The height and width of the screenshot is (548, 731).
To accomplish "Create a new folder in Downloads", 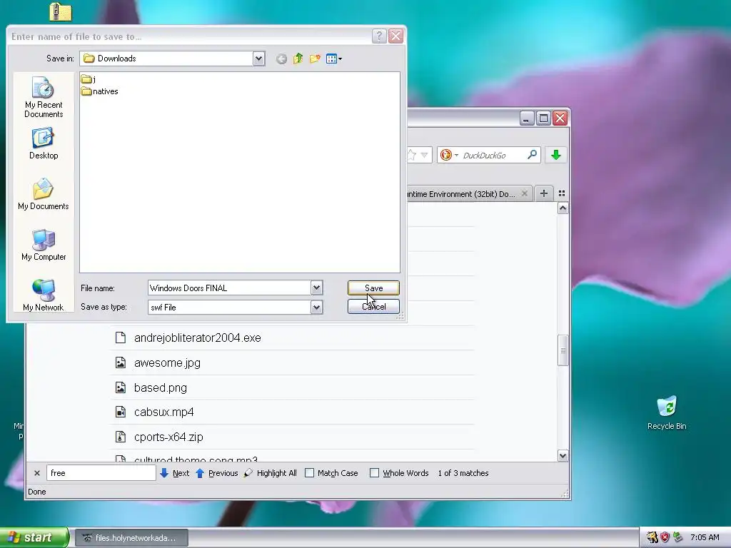I will tap(315, 59).
